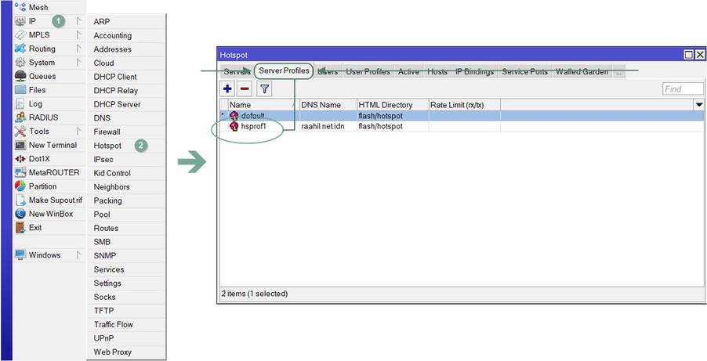Open the column chooser dropdown arrow
This screenshot has height=361, width=707.
point(698,105)
